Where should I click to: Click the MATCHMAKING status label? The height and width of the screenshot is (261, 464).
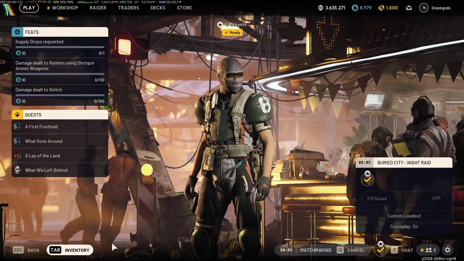click(x=316, y=250)
